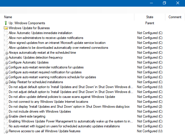Select Do not connect to any Windows Update Internet locations
185x134 pixels.
pyautogui.click(x=48, y=102)
